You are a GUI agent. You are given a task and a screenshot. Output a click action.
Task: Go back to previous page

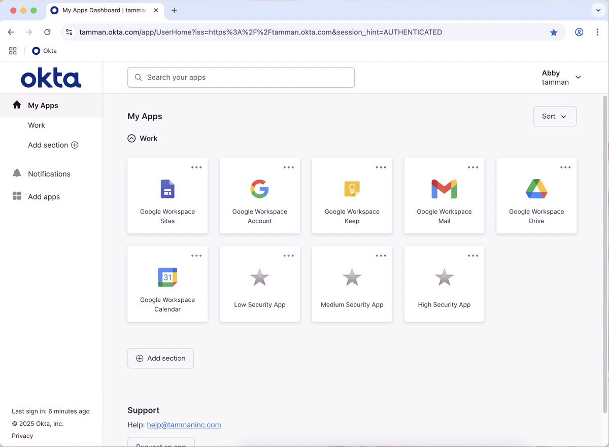pyautogui.click(x=11, y=32)
